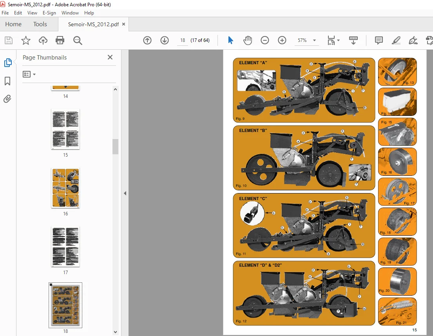Click the Fig. 20 roller image
Viewport: 433px width, 336px height.
tap(397, 282)
